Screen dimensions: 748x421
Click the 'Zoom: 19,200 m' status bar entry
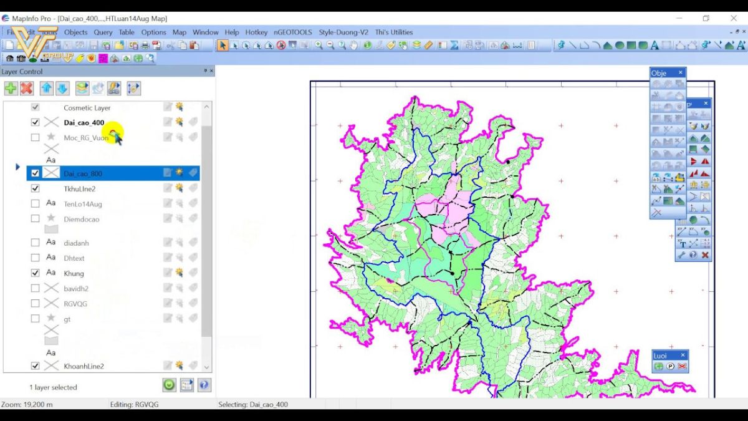coord(27,404)
